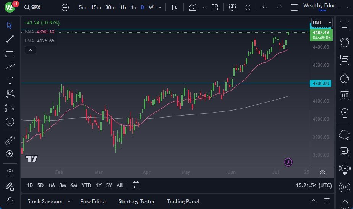Select the 4h timeframe interval
The height and width of the screenshot is (209, 353).
coord(133,7)
